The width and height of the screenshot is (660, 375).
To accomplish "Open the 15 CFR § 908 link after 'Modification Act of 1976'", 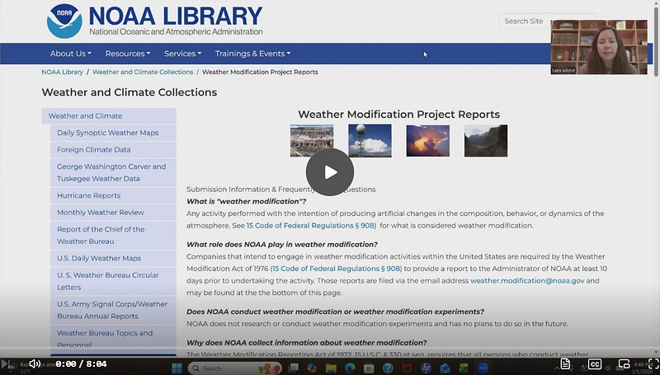I will (337, 269).
